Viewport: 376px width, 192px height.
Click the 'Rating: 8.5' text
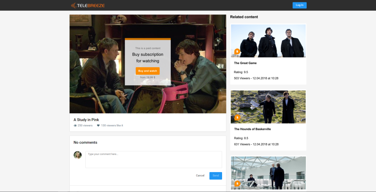pyautogui.click(x=241, y=138)
